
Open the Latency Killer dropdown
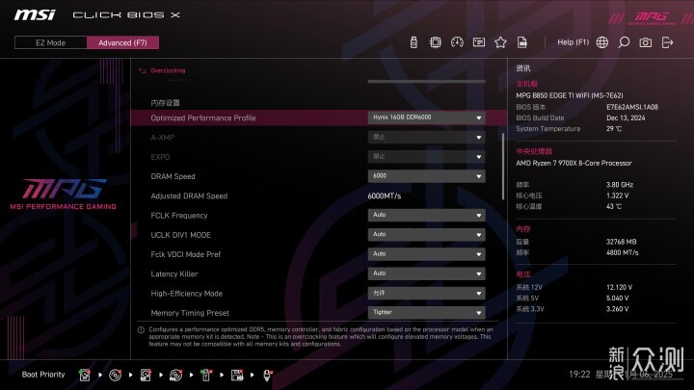click(x=426, y=273)
